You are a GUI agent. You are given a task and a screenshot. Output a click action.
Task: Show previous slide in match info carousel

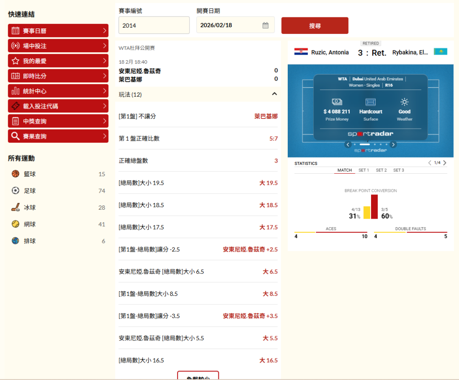(348, 144)
